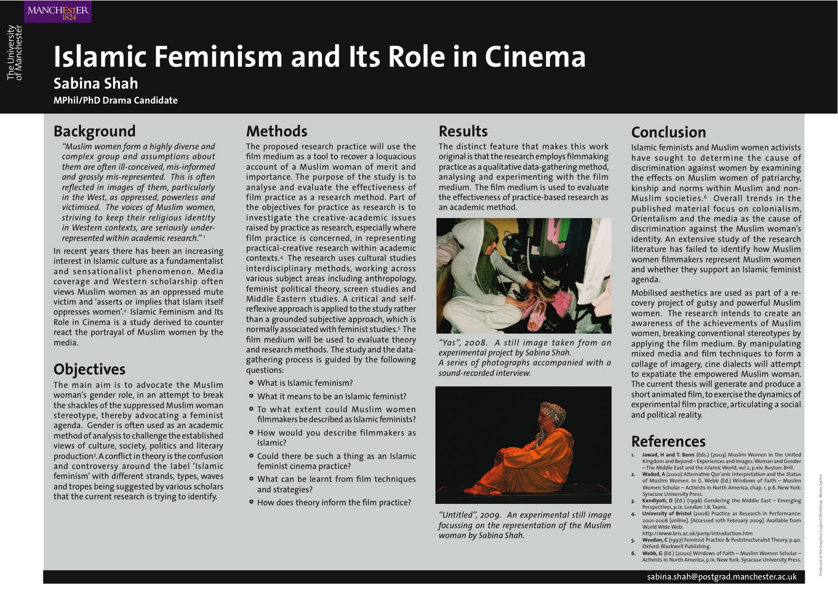
Task: Click the "Kandiyoti, D" reference entry
Action: (x=716, y=503)
